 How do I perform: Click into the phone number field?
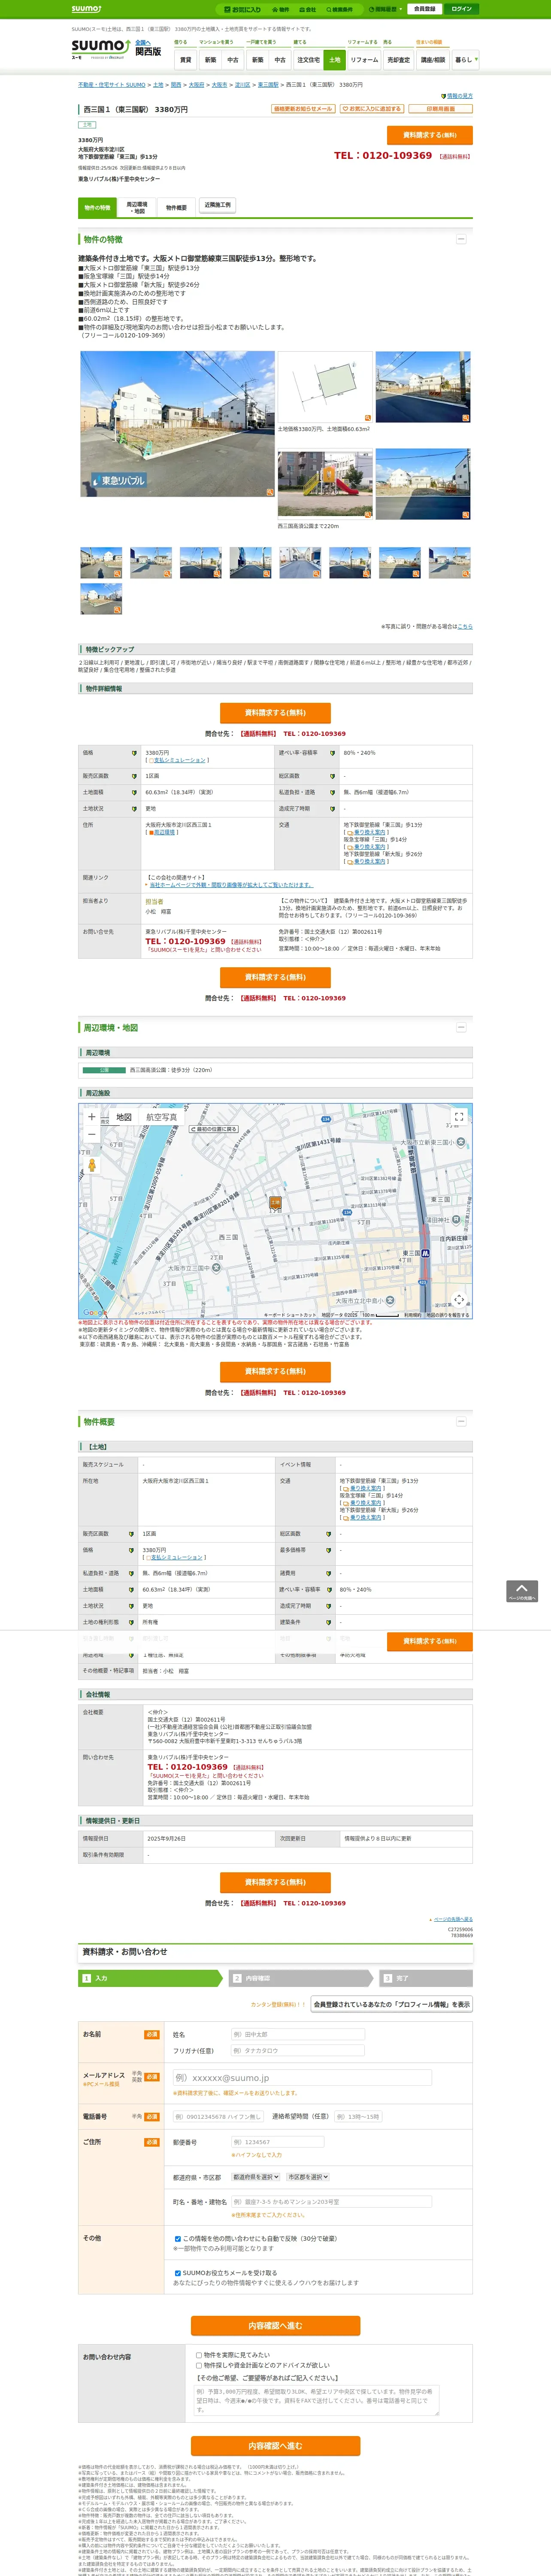[218, 2116]
